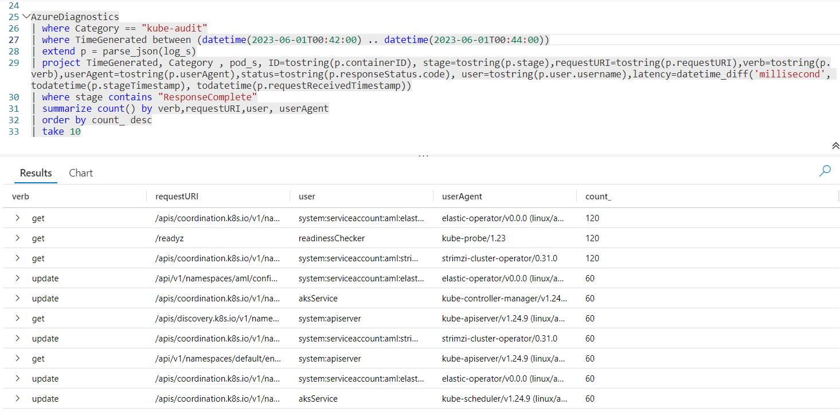Image resolution: width=840 pixels, height=420 pixels.
Task: Open search in the Results pane
Action: [x=825, y=171]
